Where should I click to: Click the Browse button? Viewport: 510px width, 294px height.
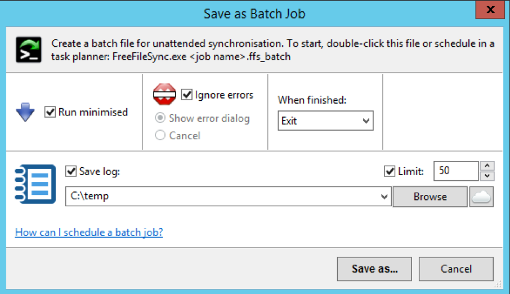(x=430, y=197)
